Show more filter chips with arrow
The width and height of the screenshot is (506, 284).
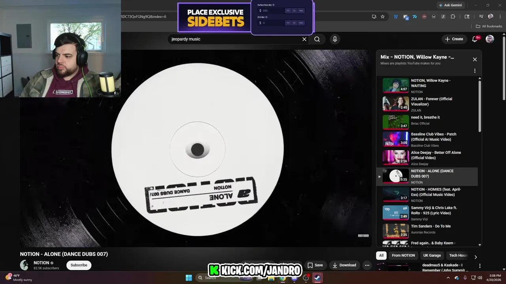(x=476, y=257)
